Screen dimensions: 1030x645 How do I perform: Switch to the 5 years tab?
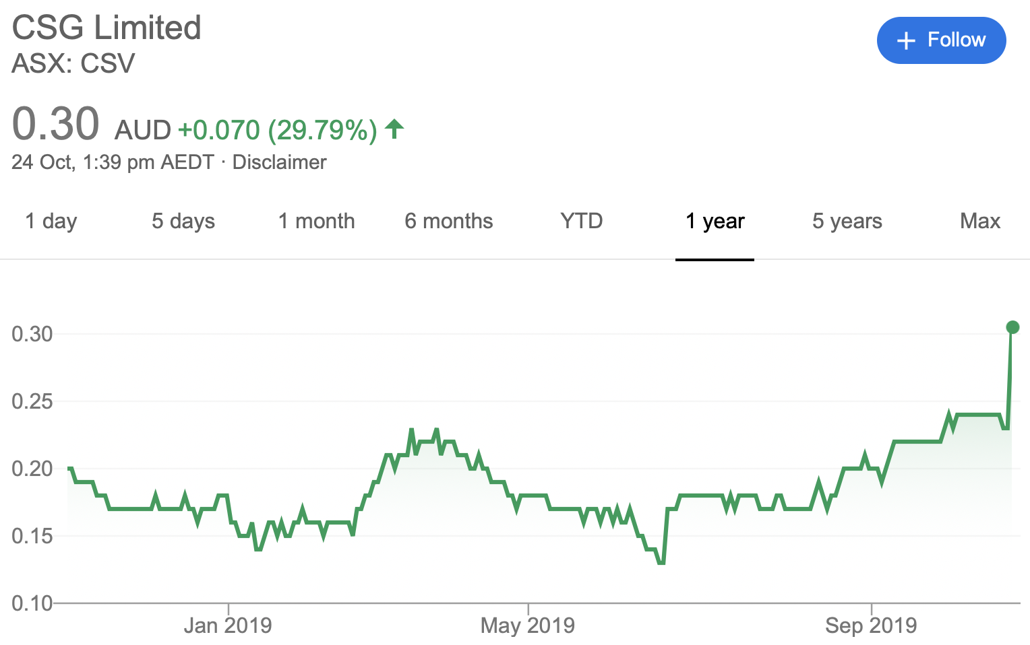(x=847, y=221)
